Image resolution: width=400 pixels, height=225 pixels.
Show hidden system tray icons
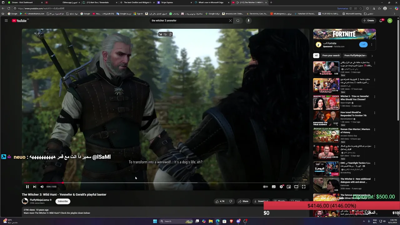[364, 221]
